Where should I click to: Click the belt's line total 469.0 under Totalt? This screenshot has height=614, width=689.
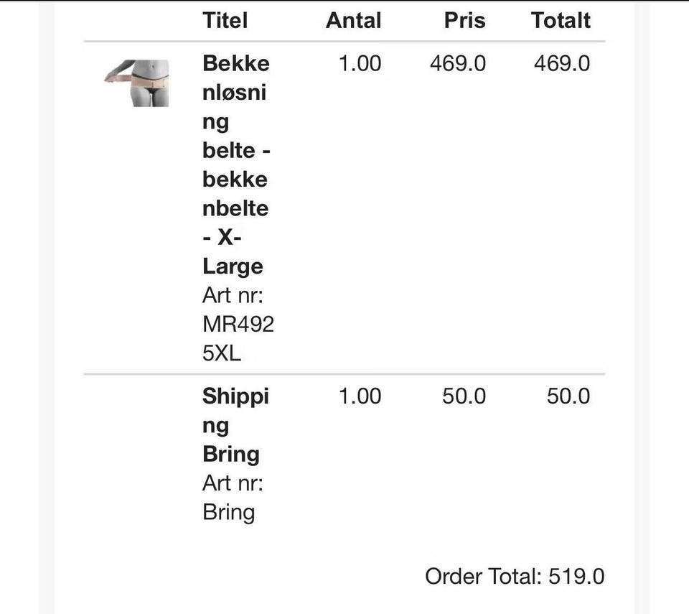click(561, 63)
